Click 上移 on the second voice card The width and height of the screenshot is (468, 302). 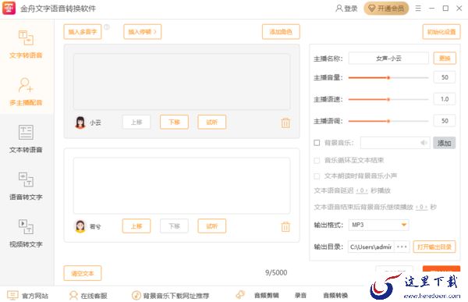pos(136,226)
